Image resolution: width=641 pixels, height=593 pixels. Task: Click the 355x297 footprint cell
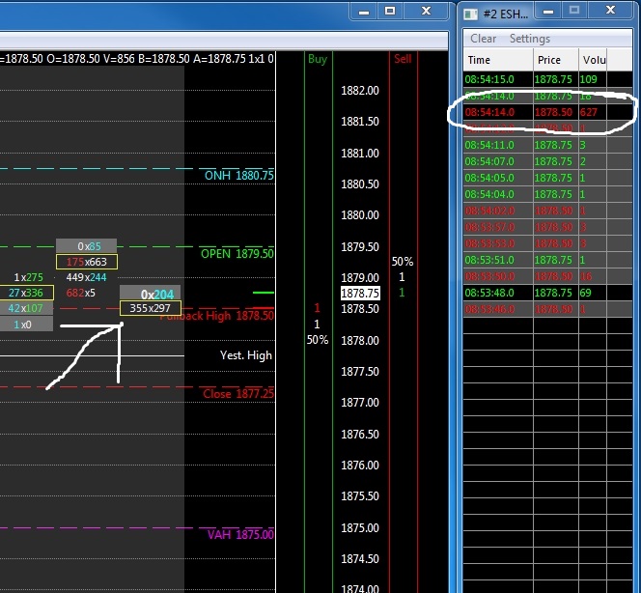(150, 308)
